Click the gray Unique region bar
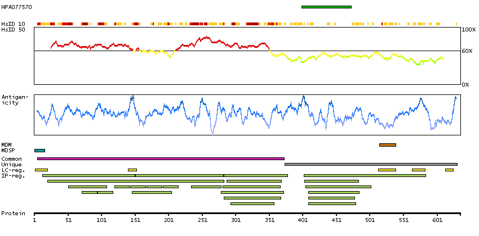 coord(371,164)
